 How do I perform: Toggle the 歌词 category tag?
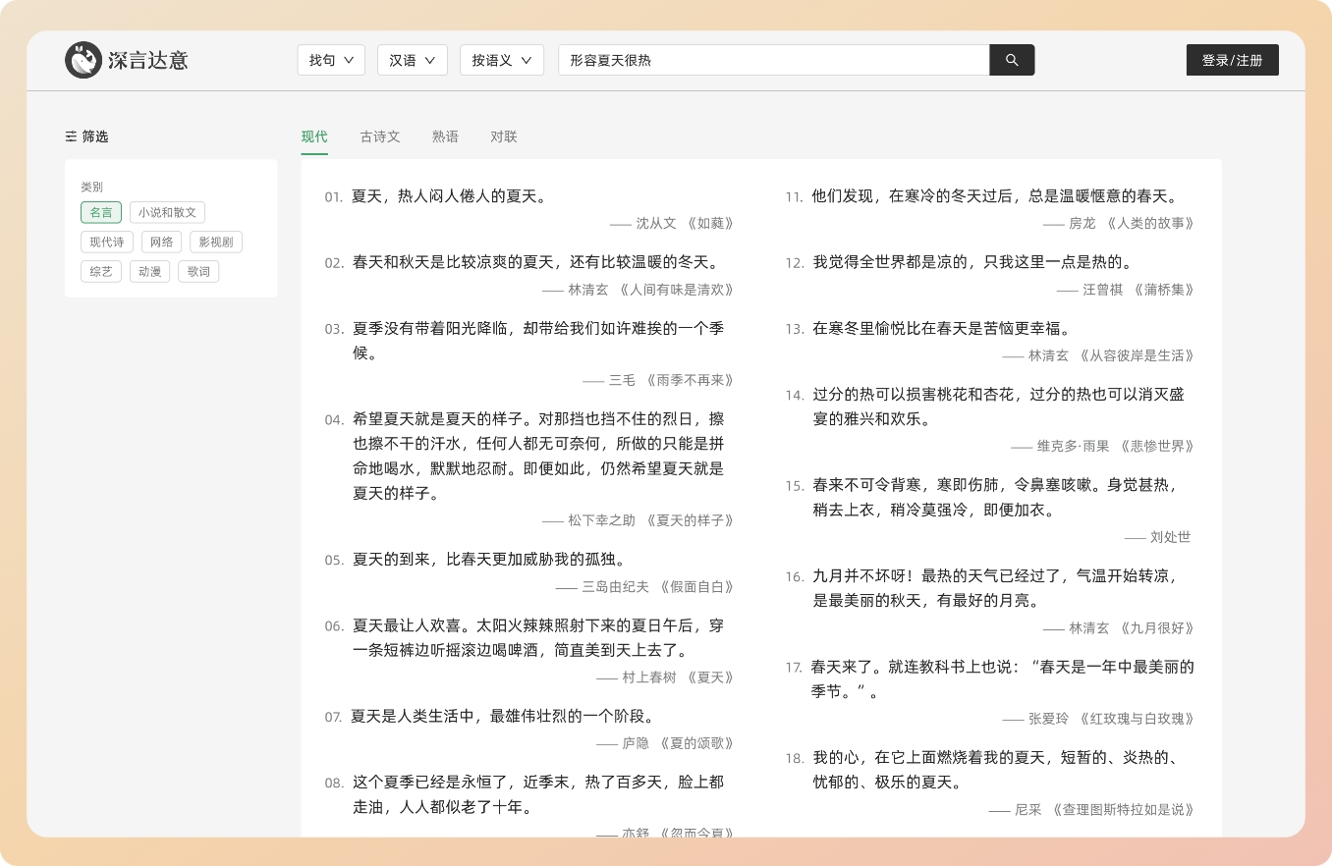click(x=198, y=271)
